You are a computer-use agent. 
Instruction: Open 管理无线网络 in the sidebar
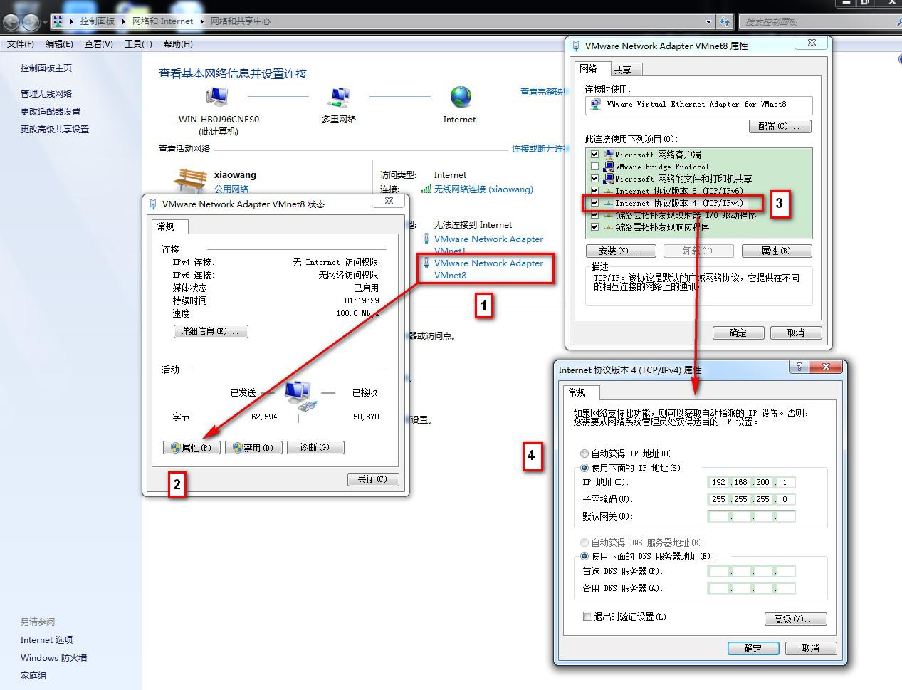[46, 93]
